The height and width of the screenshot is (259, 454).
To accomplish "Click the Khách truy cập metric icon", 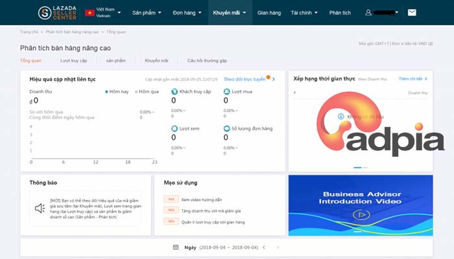I will (x=174, y=92).
